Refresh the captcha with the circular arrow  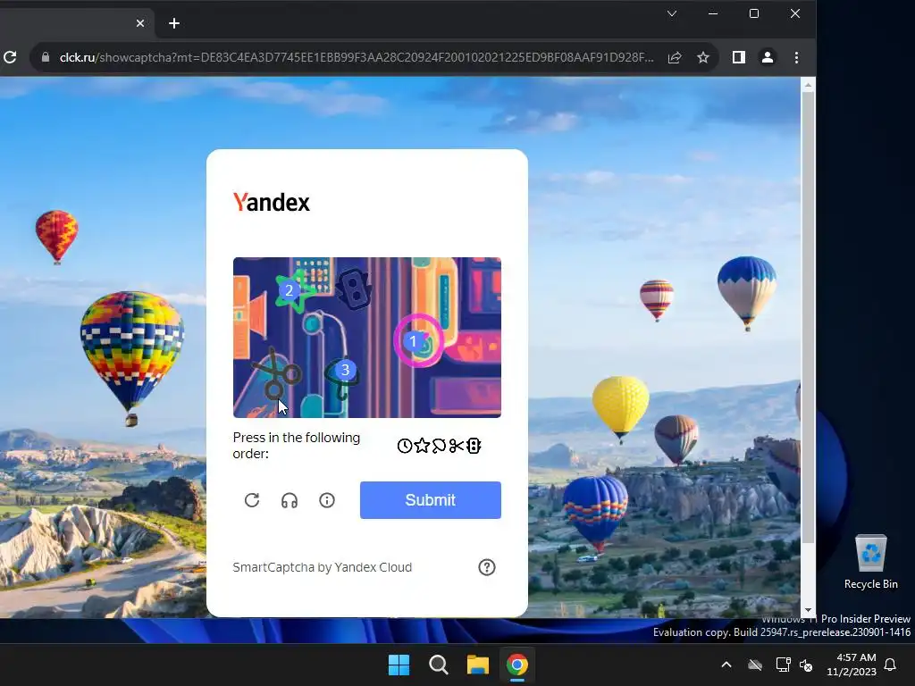click(252, 500)
